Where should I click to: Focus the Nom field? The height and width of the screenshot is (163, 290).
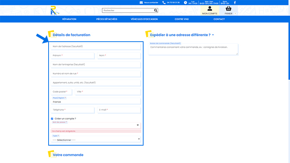coord(119,56)
